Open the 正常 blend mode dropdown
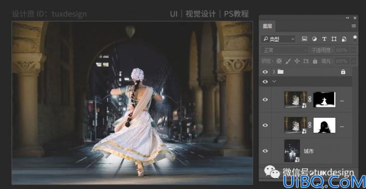 click(284, 50)
